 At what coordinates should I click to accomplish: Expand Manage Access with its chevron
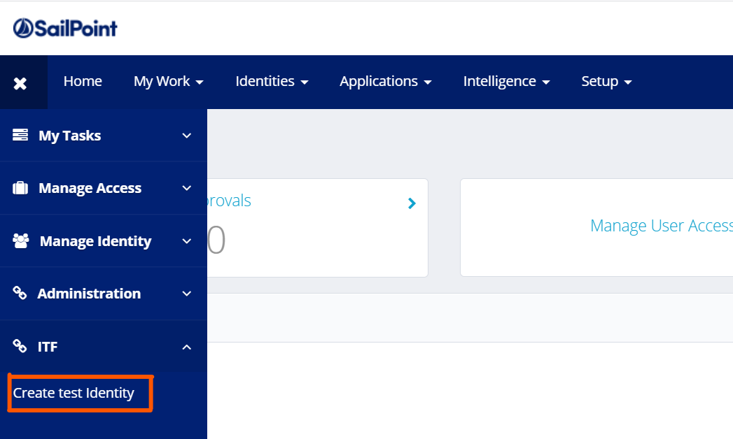(x=186, y=188)
